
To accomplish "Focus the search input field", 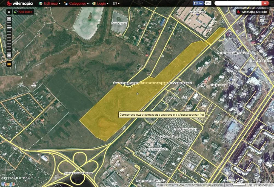I will [x=238, y=3].
